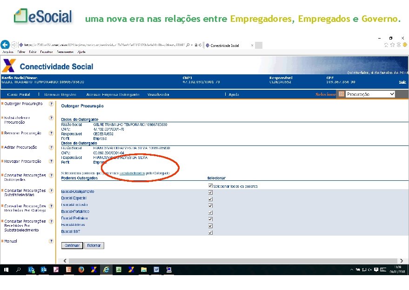The image size is (409, 290).
Task: Open Outorgar Procuração in the sidebar
Action: (23, 104)
